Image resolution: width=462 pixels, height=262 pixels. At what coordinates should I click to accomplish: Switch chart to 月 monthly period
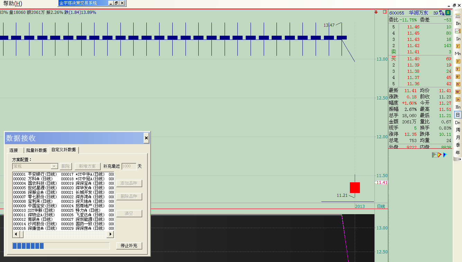click(458, 138)
